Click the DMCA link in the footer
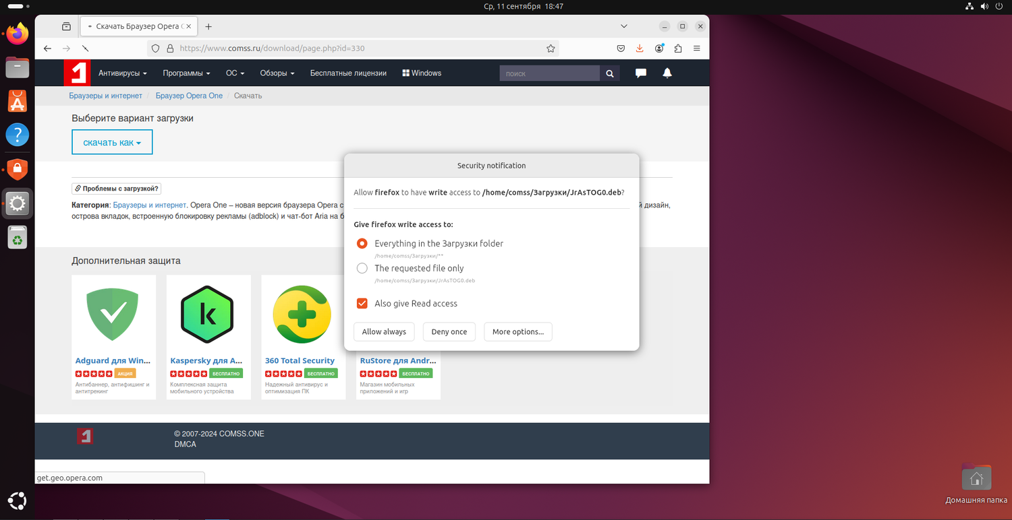The image size is (1012, 520). 186,445
